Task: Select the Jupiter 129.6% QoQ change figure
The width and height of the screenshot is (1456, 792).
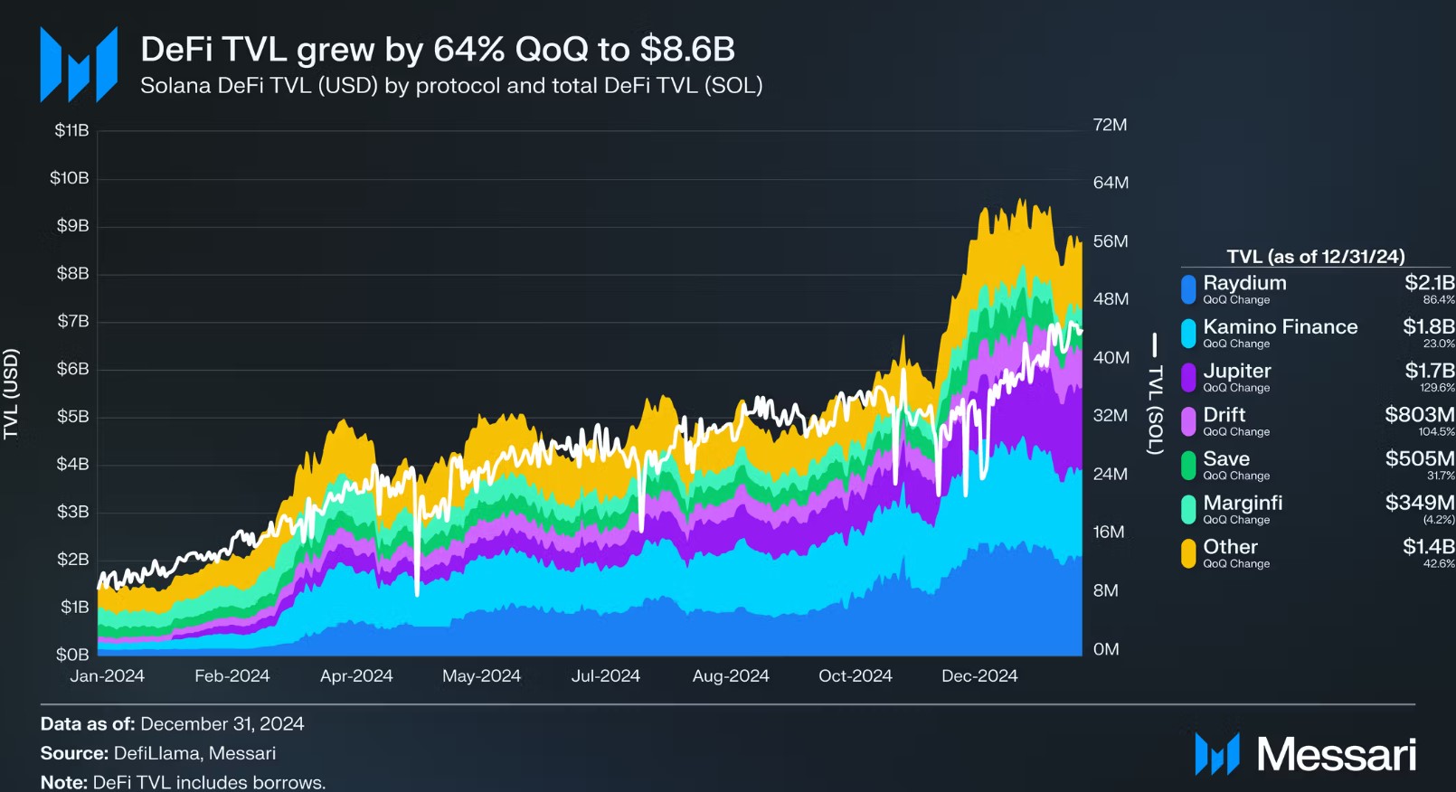Action: click(1437, 388)
